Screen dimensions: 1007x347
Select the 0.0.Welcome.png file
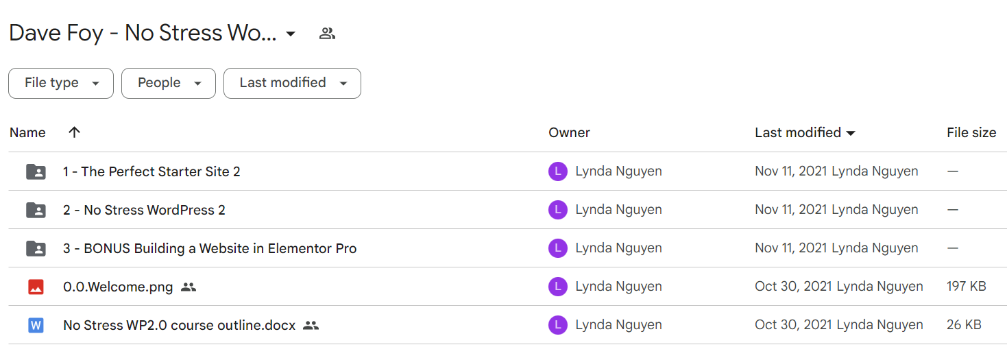118,287
